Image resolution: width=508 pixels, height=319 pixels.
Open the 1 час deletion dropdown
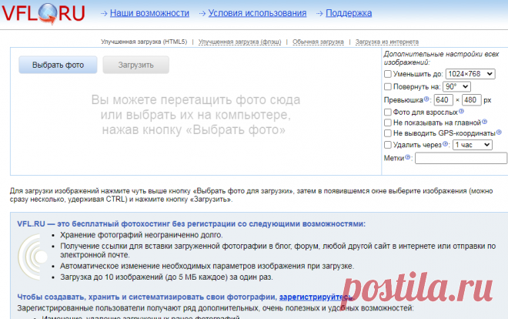coord(473,145)
